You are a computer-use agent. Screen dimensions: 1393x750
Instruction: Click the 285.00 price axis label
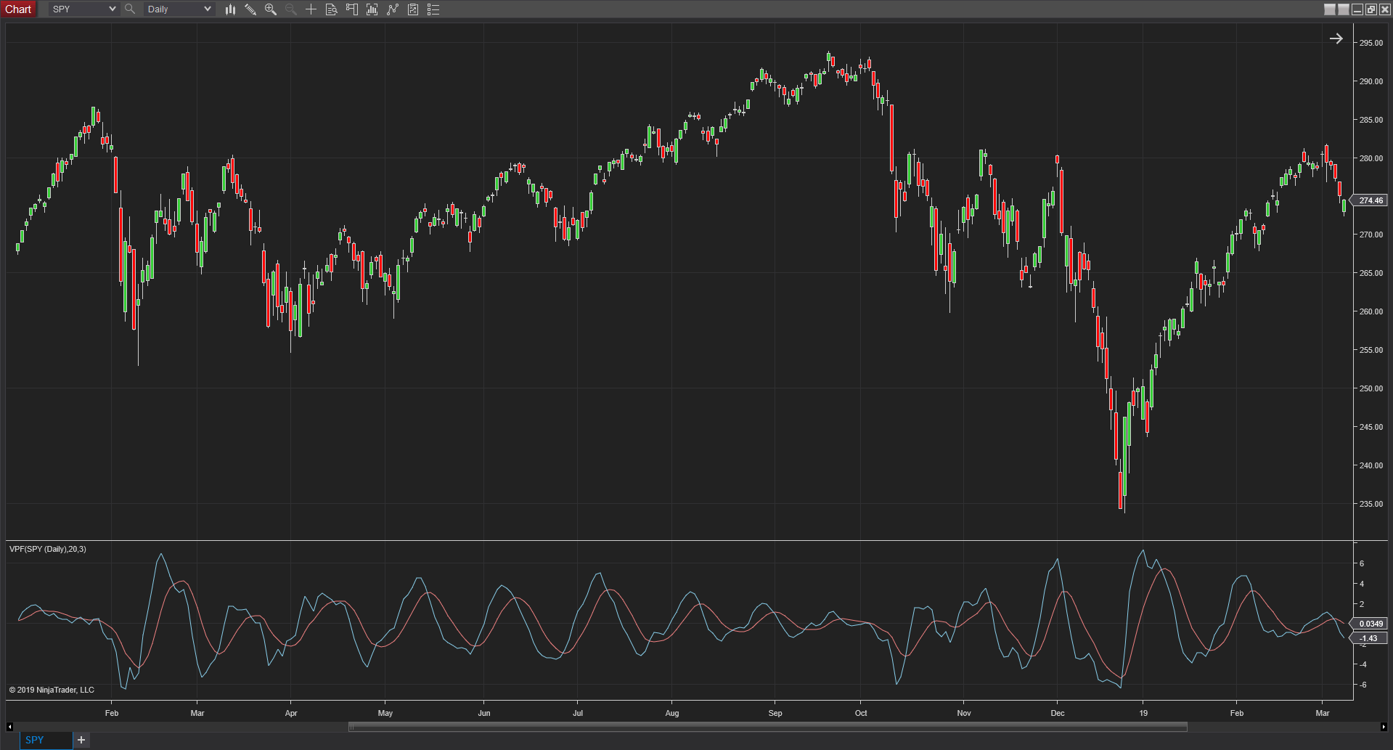[1371, 120]
